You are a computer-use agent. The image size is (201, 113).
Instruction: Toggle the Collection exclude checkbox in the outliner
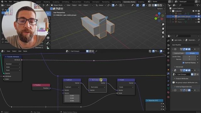pyautogui.click(x=193, y=11)
